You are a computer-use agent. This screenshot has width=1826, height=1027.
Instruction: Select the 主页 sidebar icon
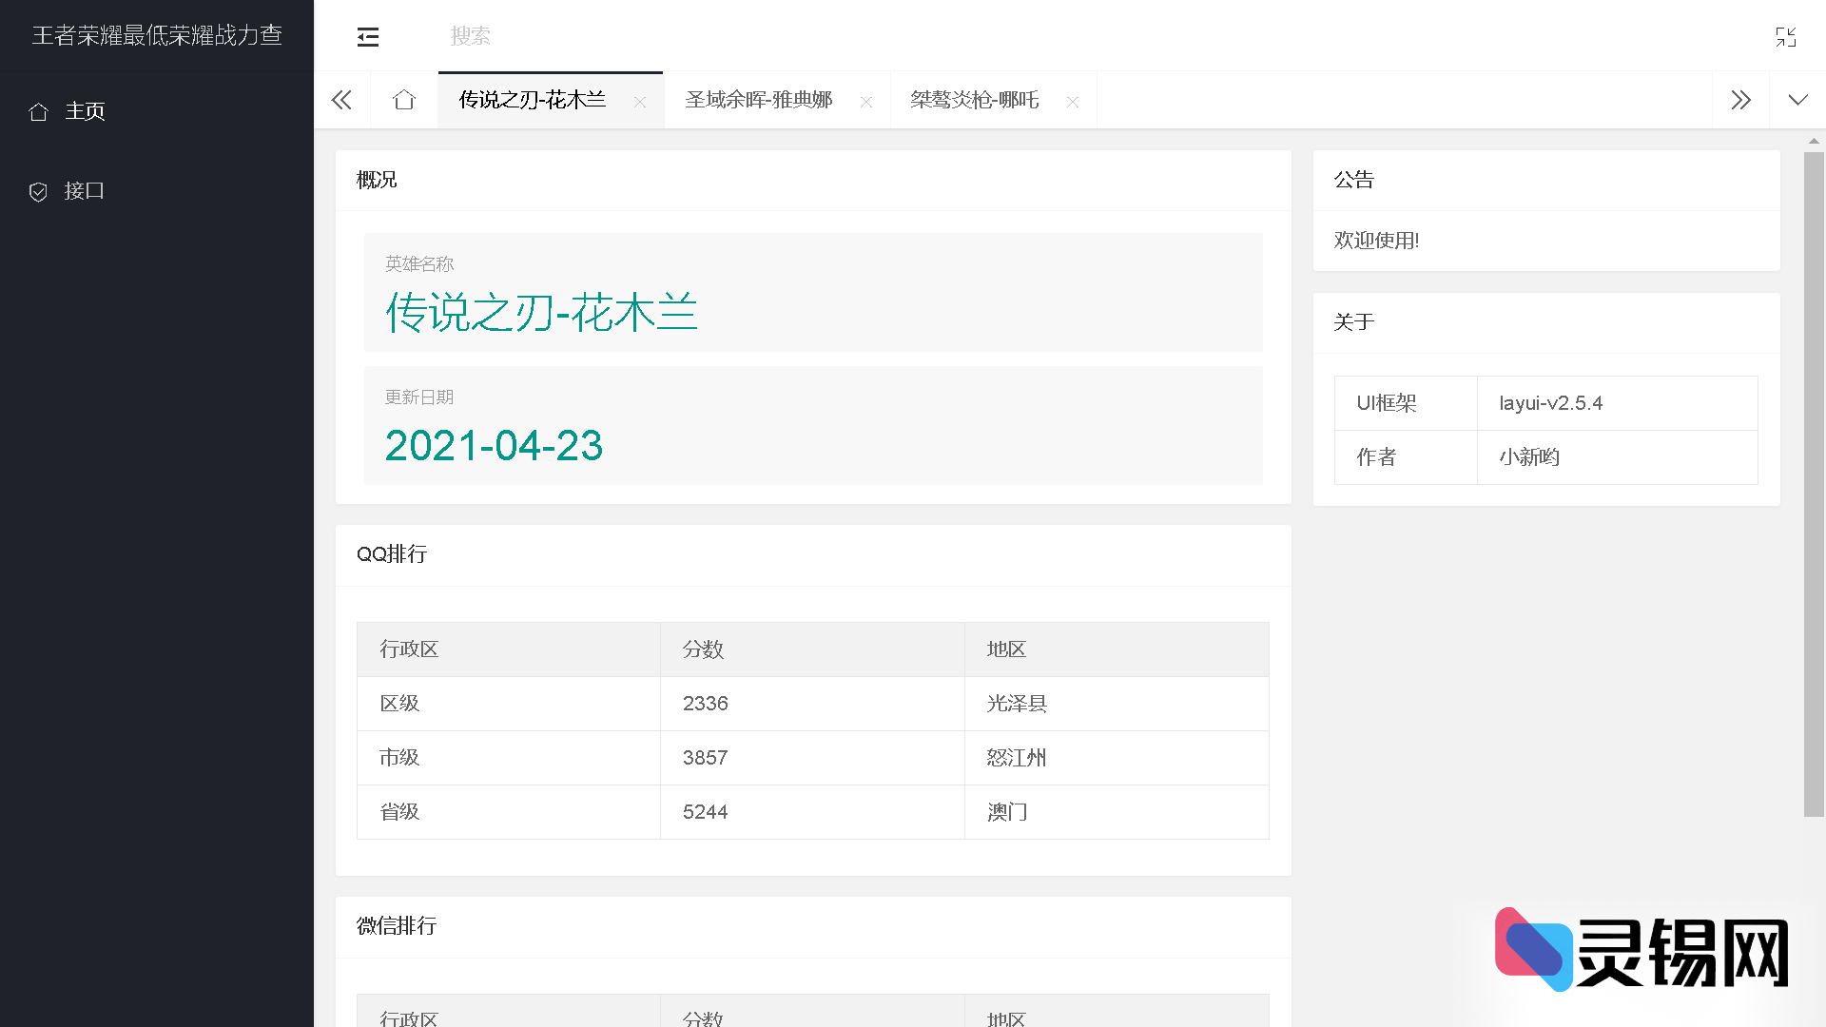click(x=39, y=111)
